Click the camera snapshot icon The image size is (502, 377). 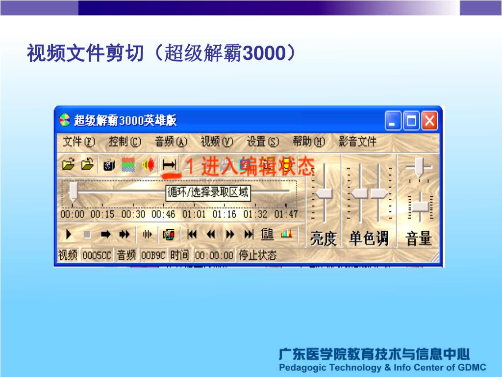point(109,165)
